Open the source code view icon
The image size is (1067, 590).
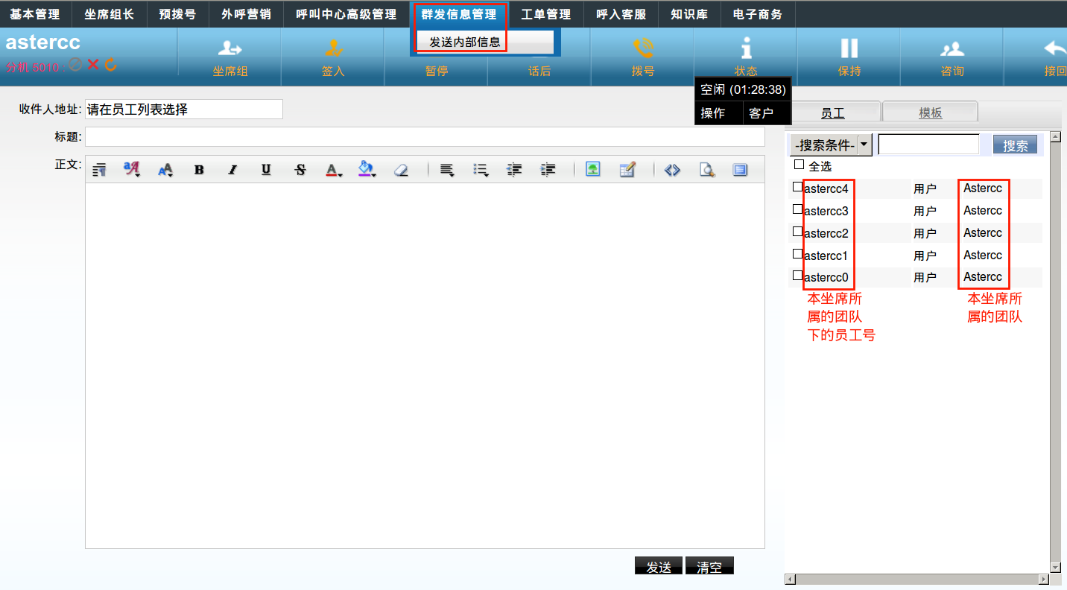(x=672, y=170)
